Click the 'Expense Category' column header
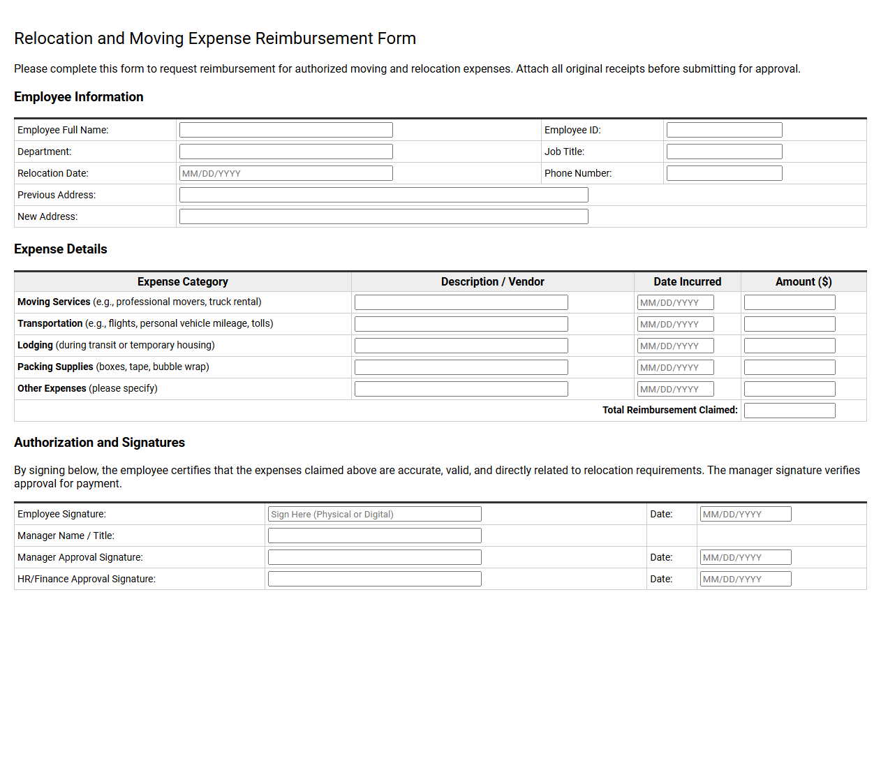 pos(183,281)
